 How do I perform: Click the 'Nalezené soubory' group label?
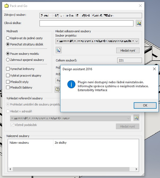pyautogui.click(x=18, y=136)
